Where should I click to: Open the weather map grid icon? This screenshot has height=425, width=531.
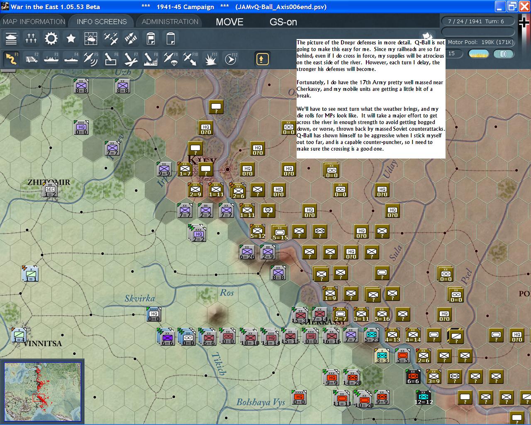pos(91,39)
